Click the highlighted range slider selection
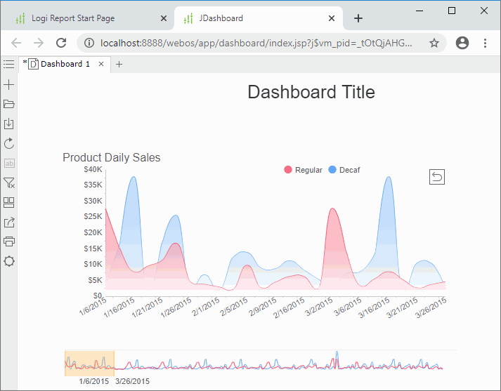The width and height of the screenshot is (501, 391). click(x=89, y=362)
